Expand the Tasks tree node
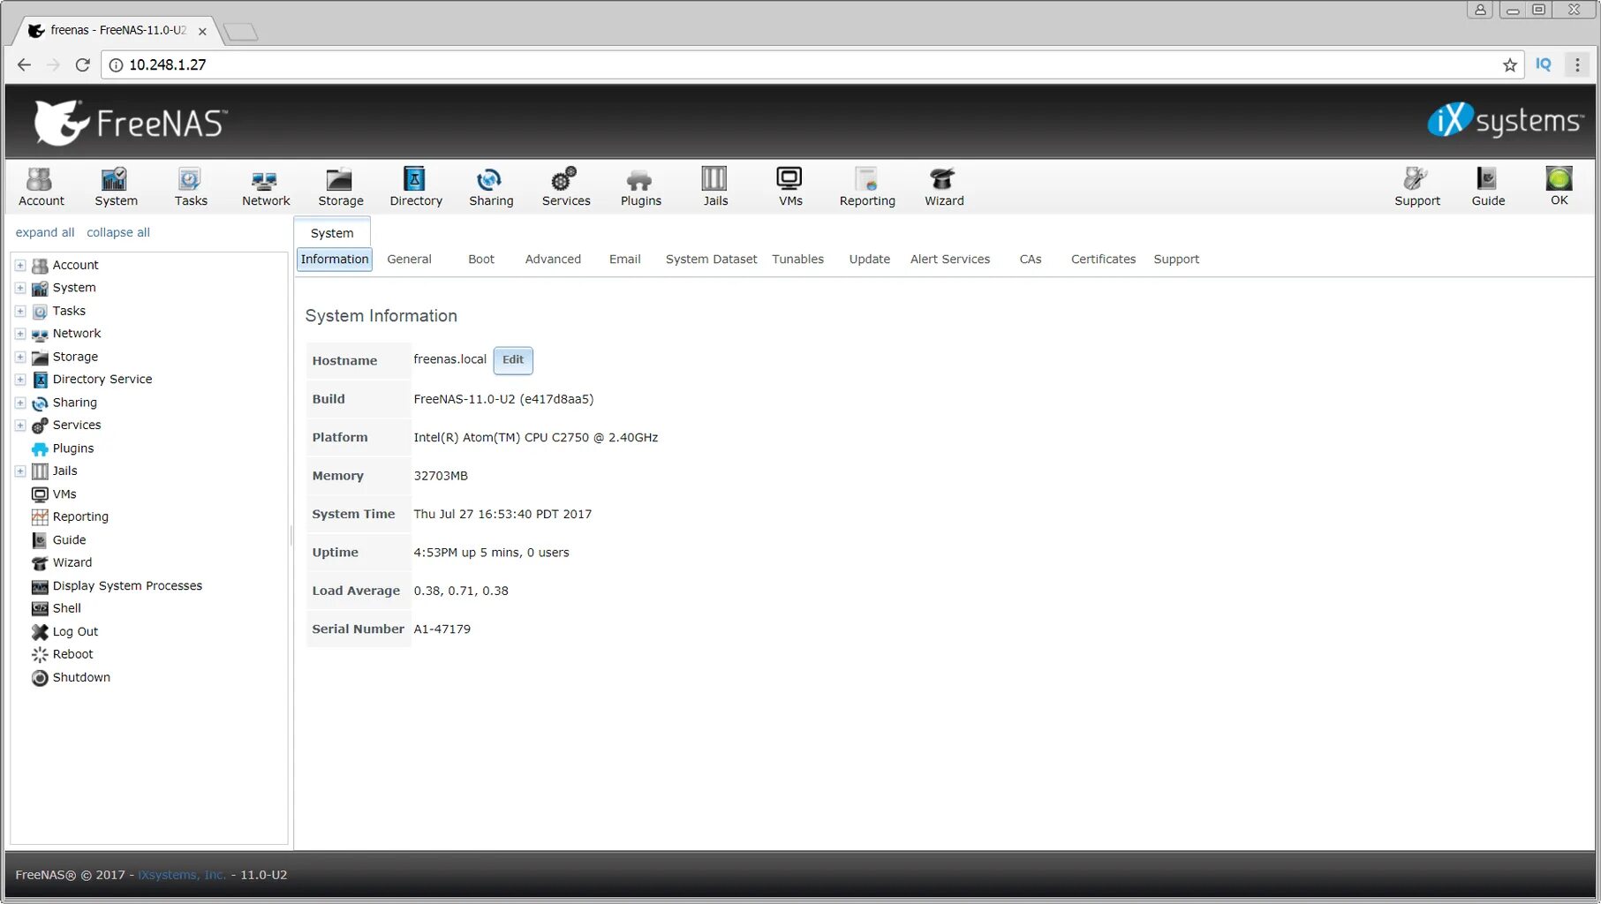The width and height of the screenshot is (1601, 904). (x=20, y=311)
